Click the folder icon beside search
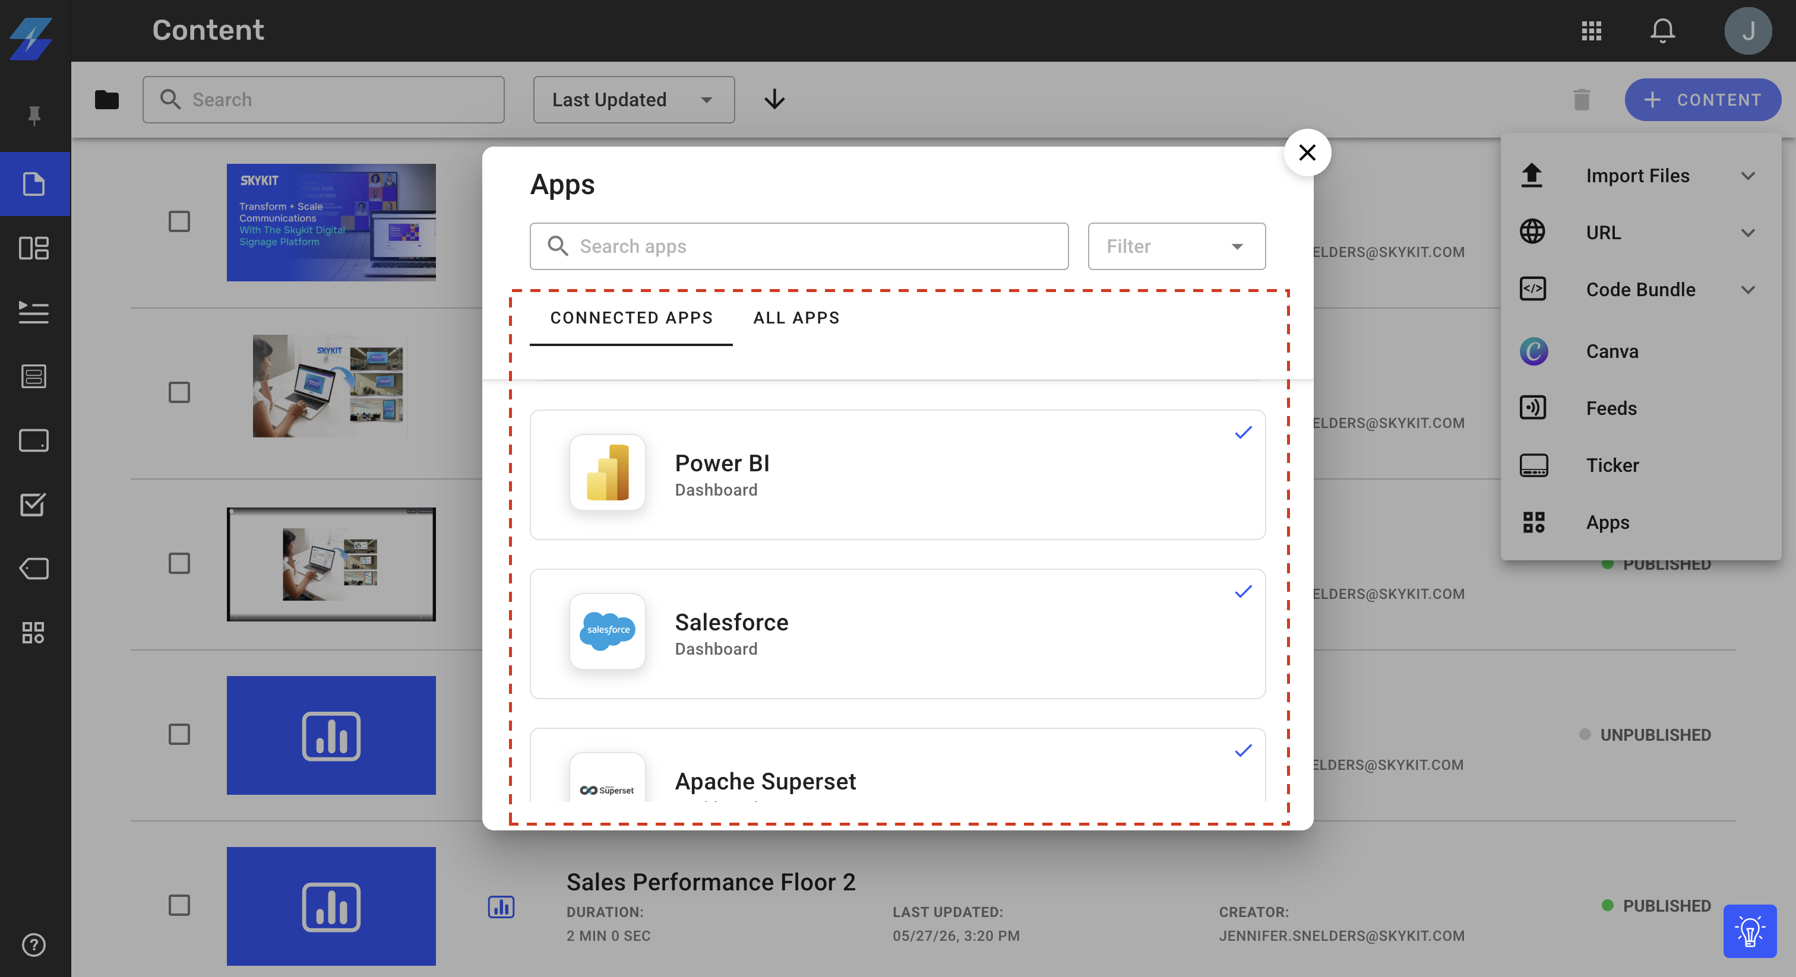The height and width of the screenshot is (977, 1796). tap(107, 100)
